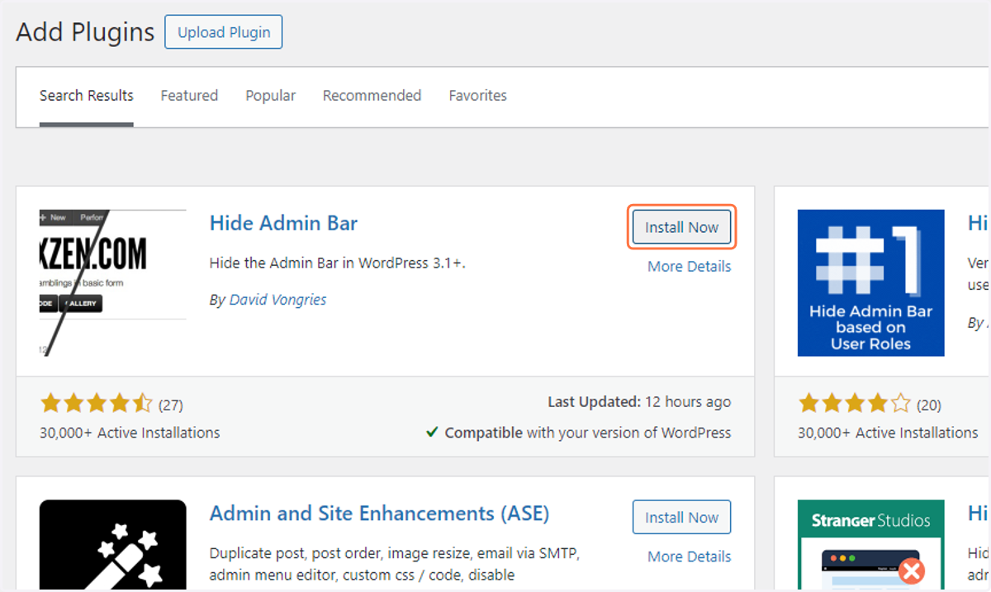Open author David Vongries link
Screen dimensions: 991x592
click(277, 300)
